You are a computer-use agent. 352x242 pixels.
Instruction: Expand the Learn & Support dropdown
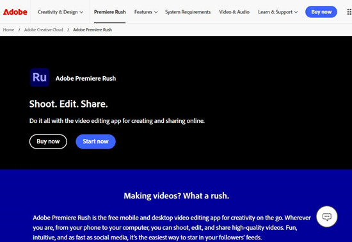[278, 12]
